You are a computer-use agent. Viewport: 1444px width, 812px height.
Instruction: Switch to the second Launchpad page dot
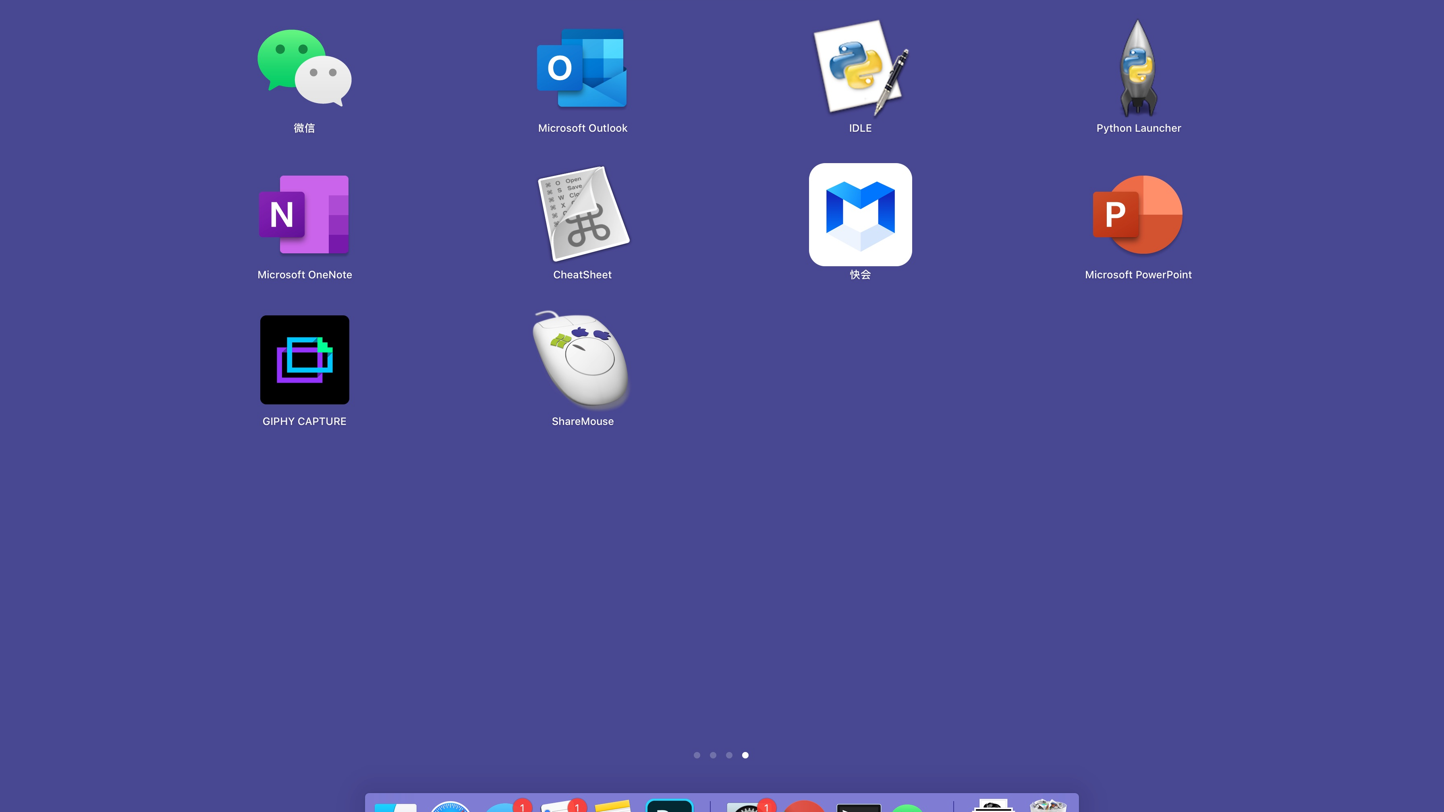(713, 755)
